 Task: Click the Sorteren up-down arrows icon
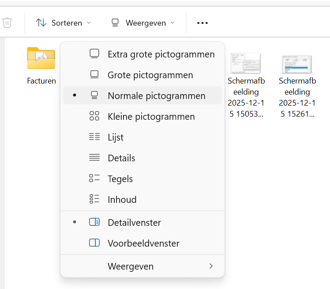(x=41, y=23)
